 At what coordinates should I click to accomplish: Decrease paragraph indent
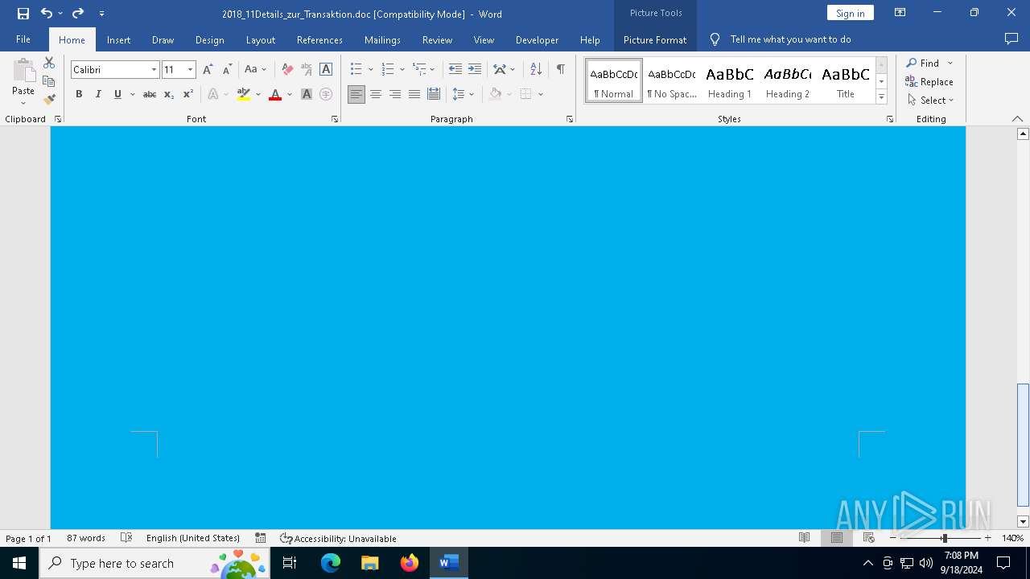pos(455,69)
